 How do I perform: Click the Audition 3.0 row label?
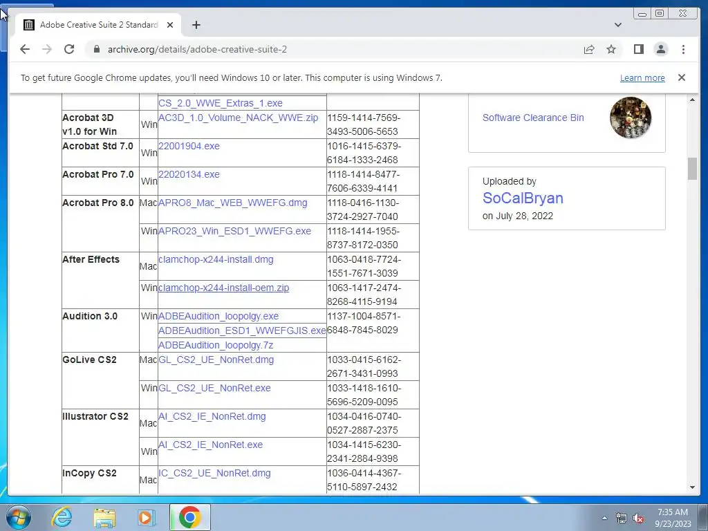(x=90, y=316)
